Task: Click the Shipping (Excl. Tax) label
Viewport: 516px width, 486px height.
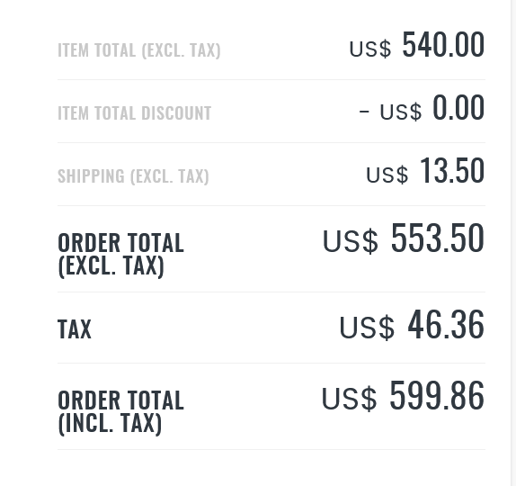Action: click(x=133, y=176)
